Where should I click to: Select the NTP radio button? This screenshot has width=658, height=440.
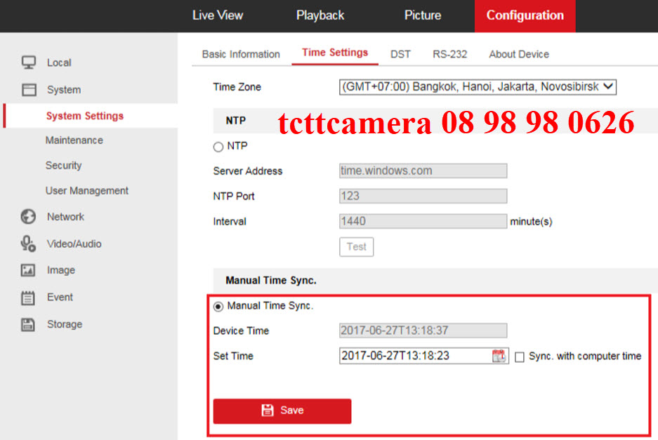point(218,147)
